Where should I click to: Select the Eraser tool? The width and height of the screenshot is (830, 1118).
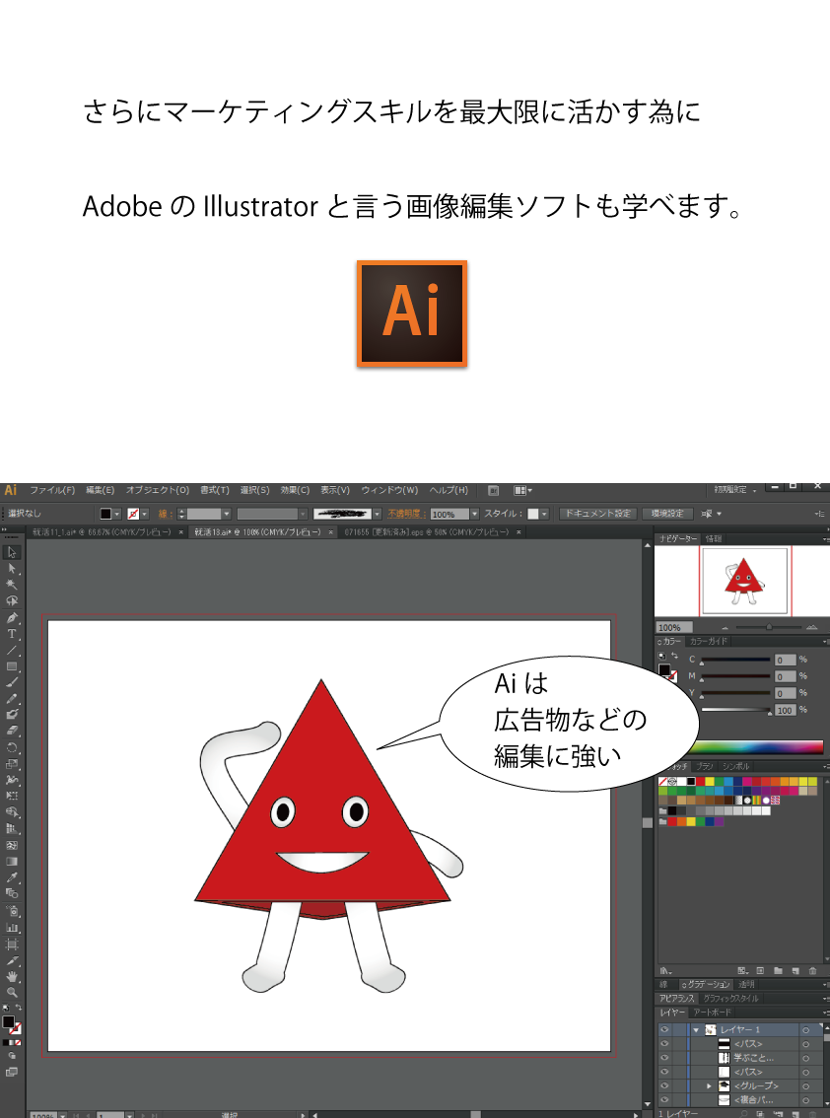[x=12, y=731]
